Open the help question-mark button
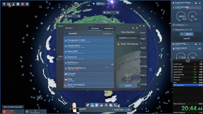This screenshot has height=114, width=203. pos(4,4)
